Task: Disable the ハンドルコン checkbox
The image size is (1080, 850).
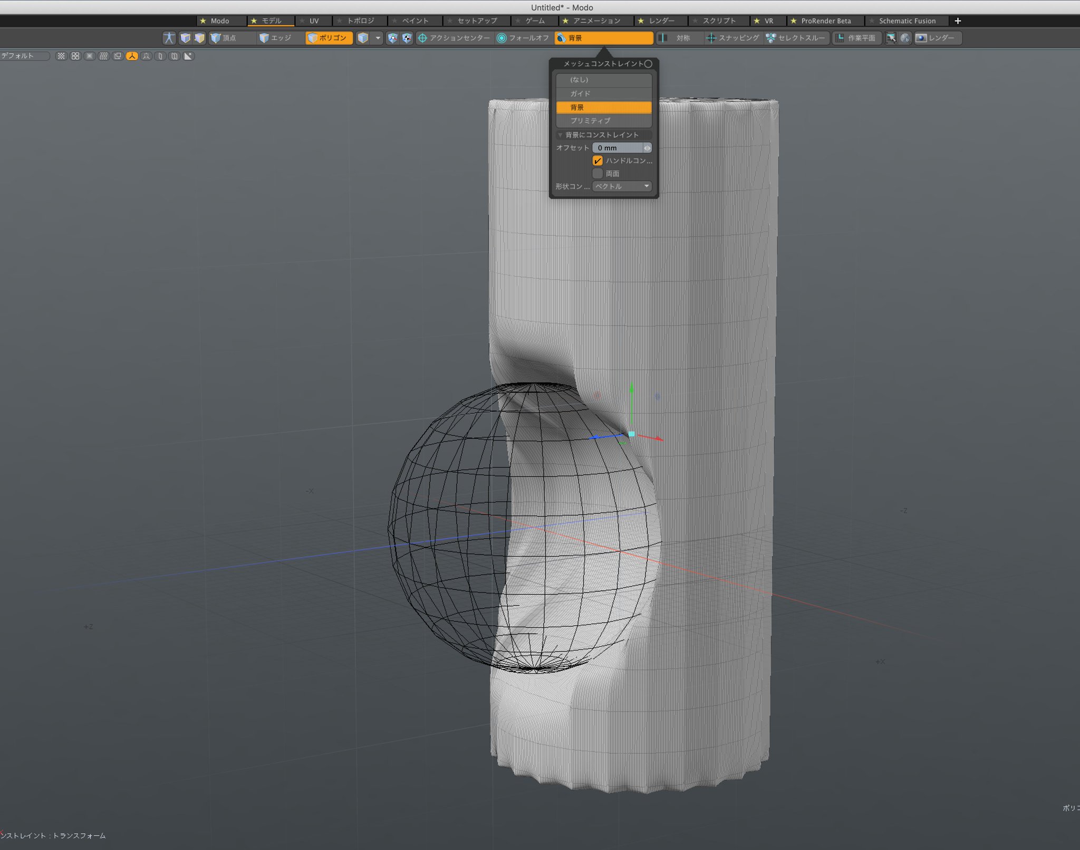Action: pyautogui.click(x=597, y=160)
